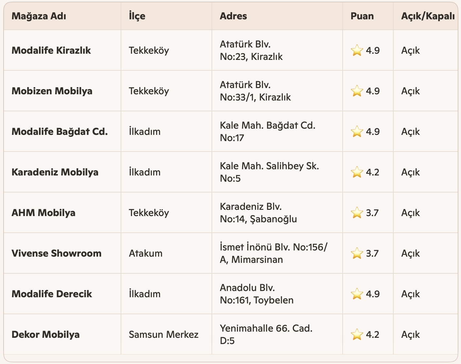Click the Açık/Kapalı column header
461x364 pixels.
point(428,16)
